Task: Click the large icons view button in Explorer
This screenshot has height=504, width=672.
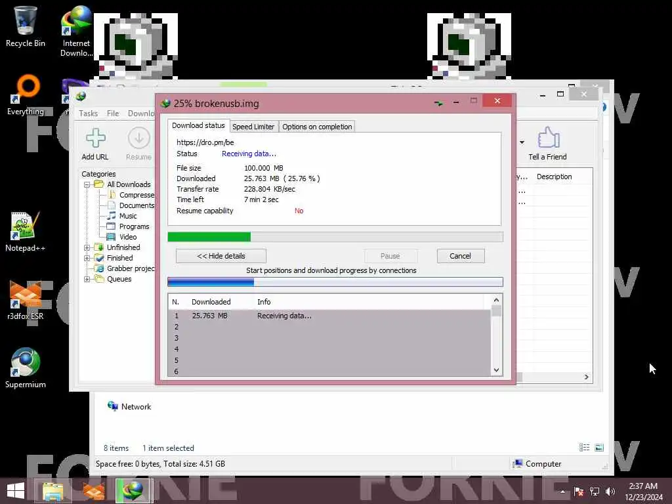Action: tap(599, 448)
